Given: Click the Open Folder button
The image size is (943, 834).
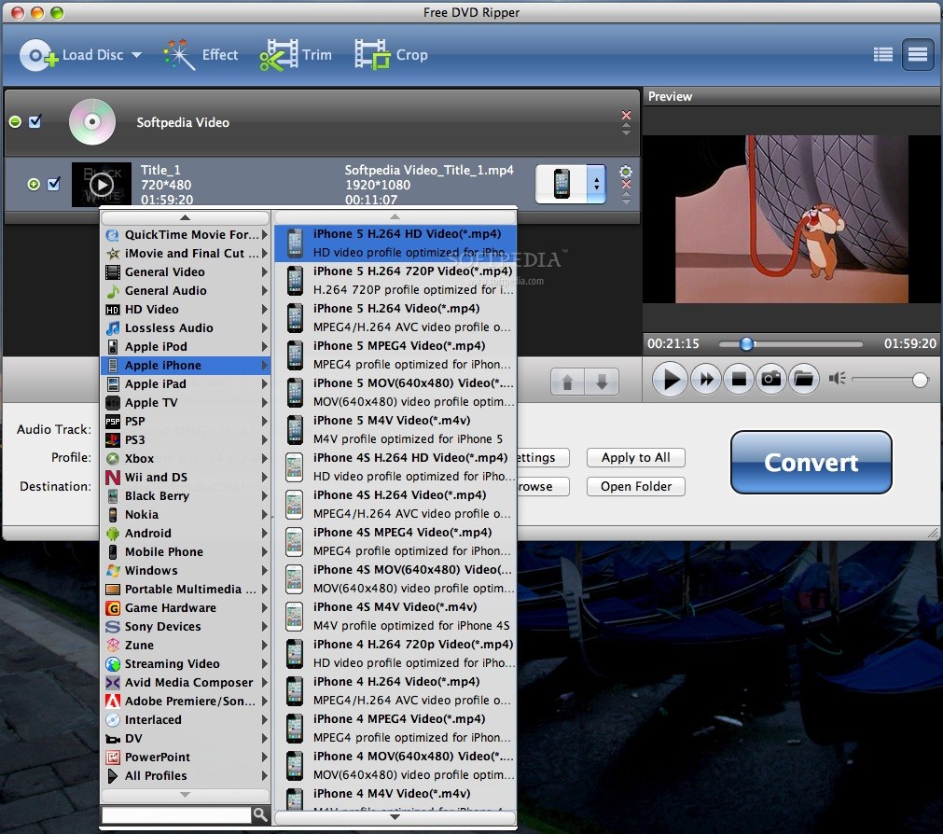Looking at the screenshot, I should pos(636,486).
